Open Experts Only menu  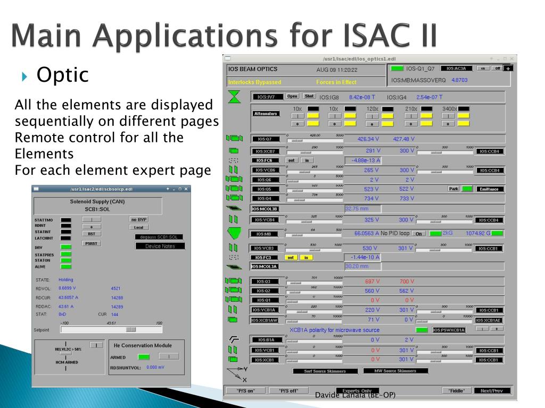pyautogui.click(x=357, y=390)
